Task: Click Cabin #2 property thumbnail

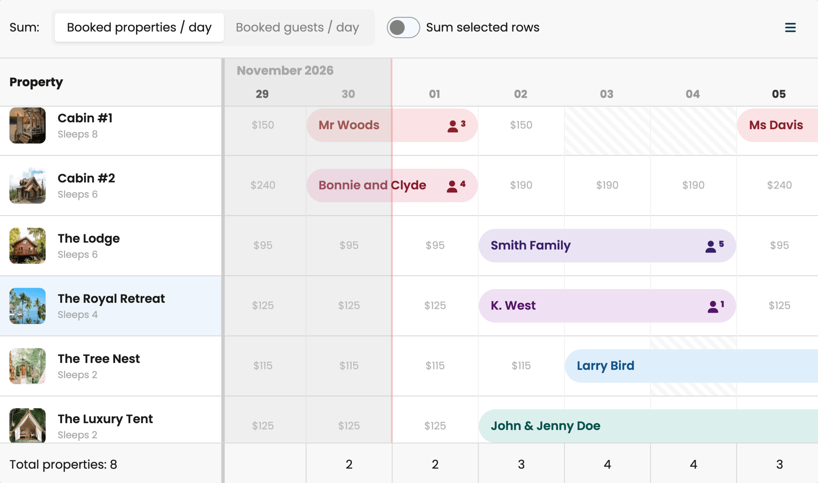Action: (27, 186)
